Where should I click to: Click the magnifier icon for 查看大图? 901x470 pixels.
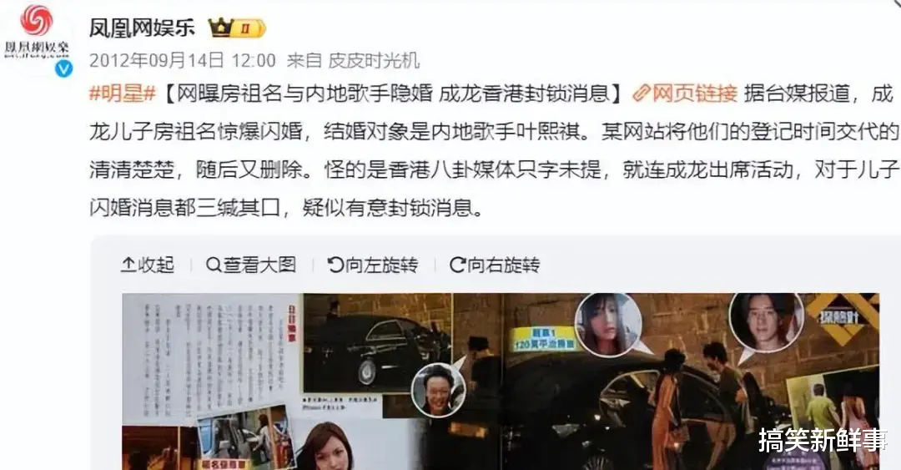214,265
